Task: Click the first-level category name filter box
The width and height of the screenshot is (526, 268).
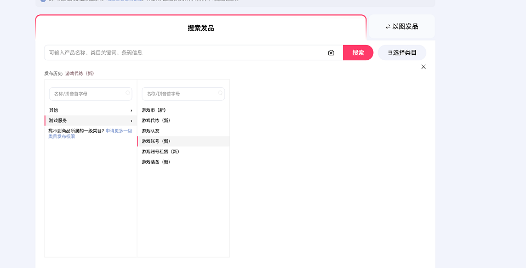Action: [88, 94]
